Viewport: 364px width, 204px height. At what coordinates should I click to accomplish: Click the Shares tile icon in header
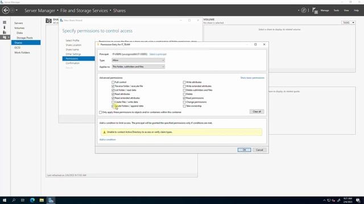(48, 21)
